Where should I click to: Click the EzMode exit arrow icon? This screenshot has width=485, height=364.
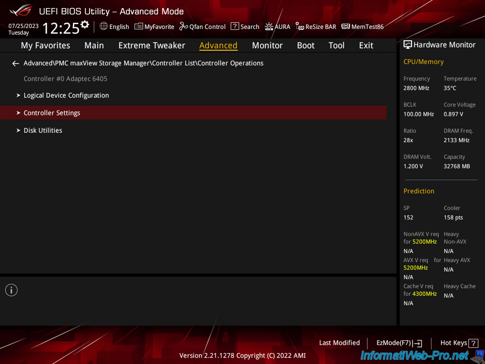[417, 343]
